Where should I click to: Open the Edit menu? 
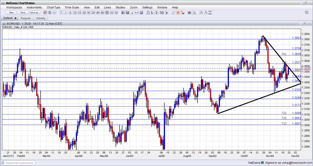tap(97, 7)
